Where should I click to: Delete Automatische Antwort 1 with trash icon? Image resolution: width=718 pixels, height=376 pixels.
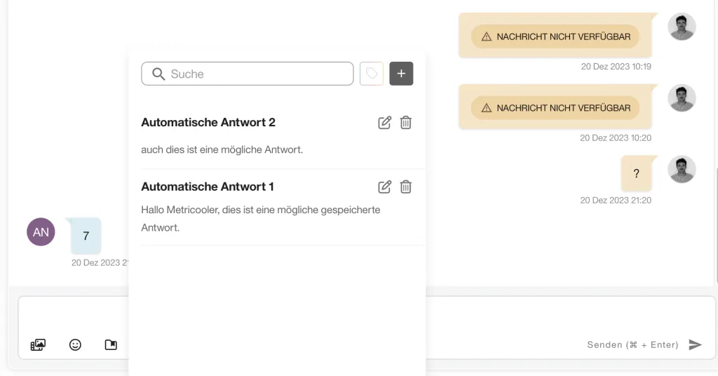405,187
